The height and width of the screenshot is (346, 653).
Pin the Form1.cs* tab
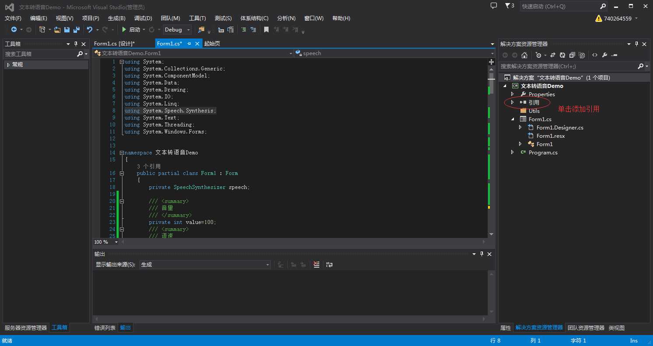(189, 44)
